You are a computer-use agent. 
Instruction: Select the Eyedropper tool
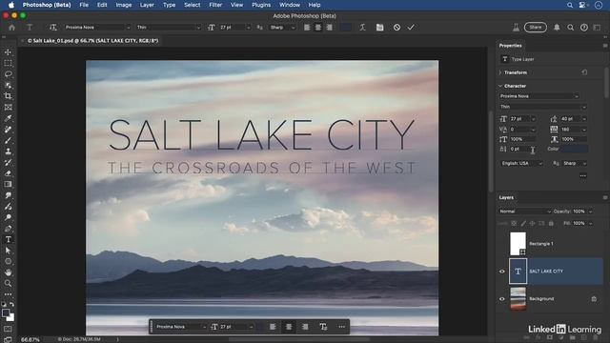click(8, 118)
